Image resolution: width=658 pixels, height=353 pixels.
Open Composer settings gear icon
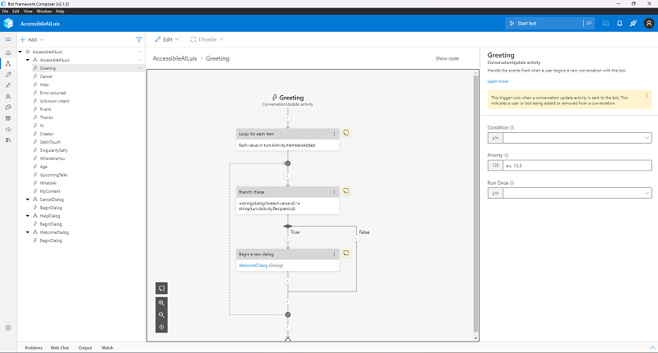[8, 328]
